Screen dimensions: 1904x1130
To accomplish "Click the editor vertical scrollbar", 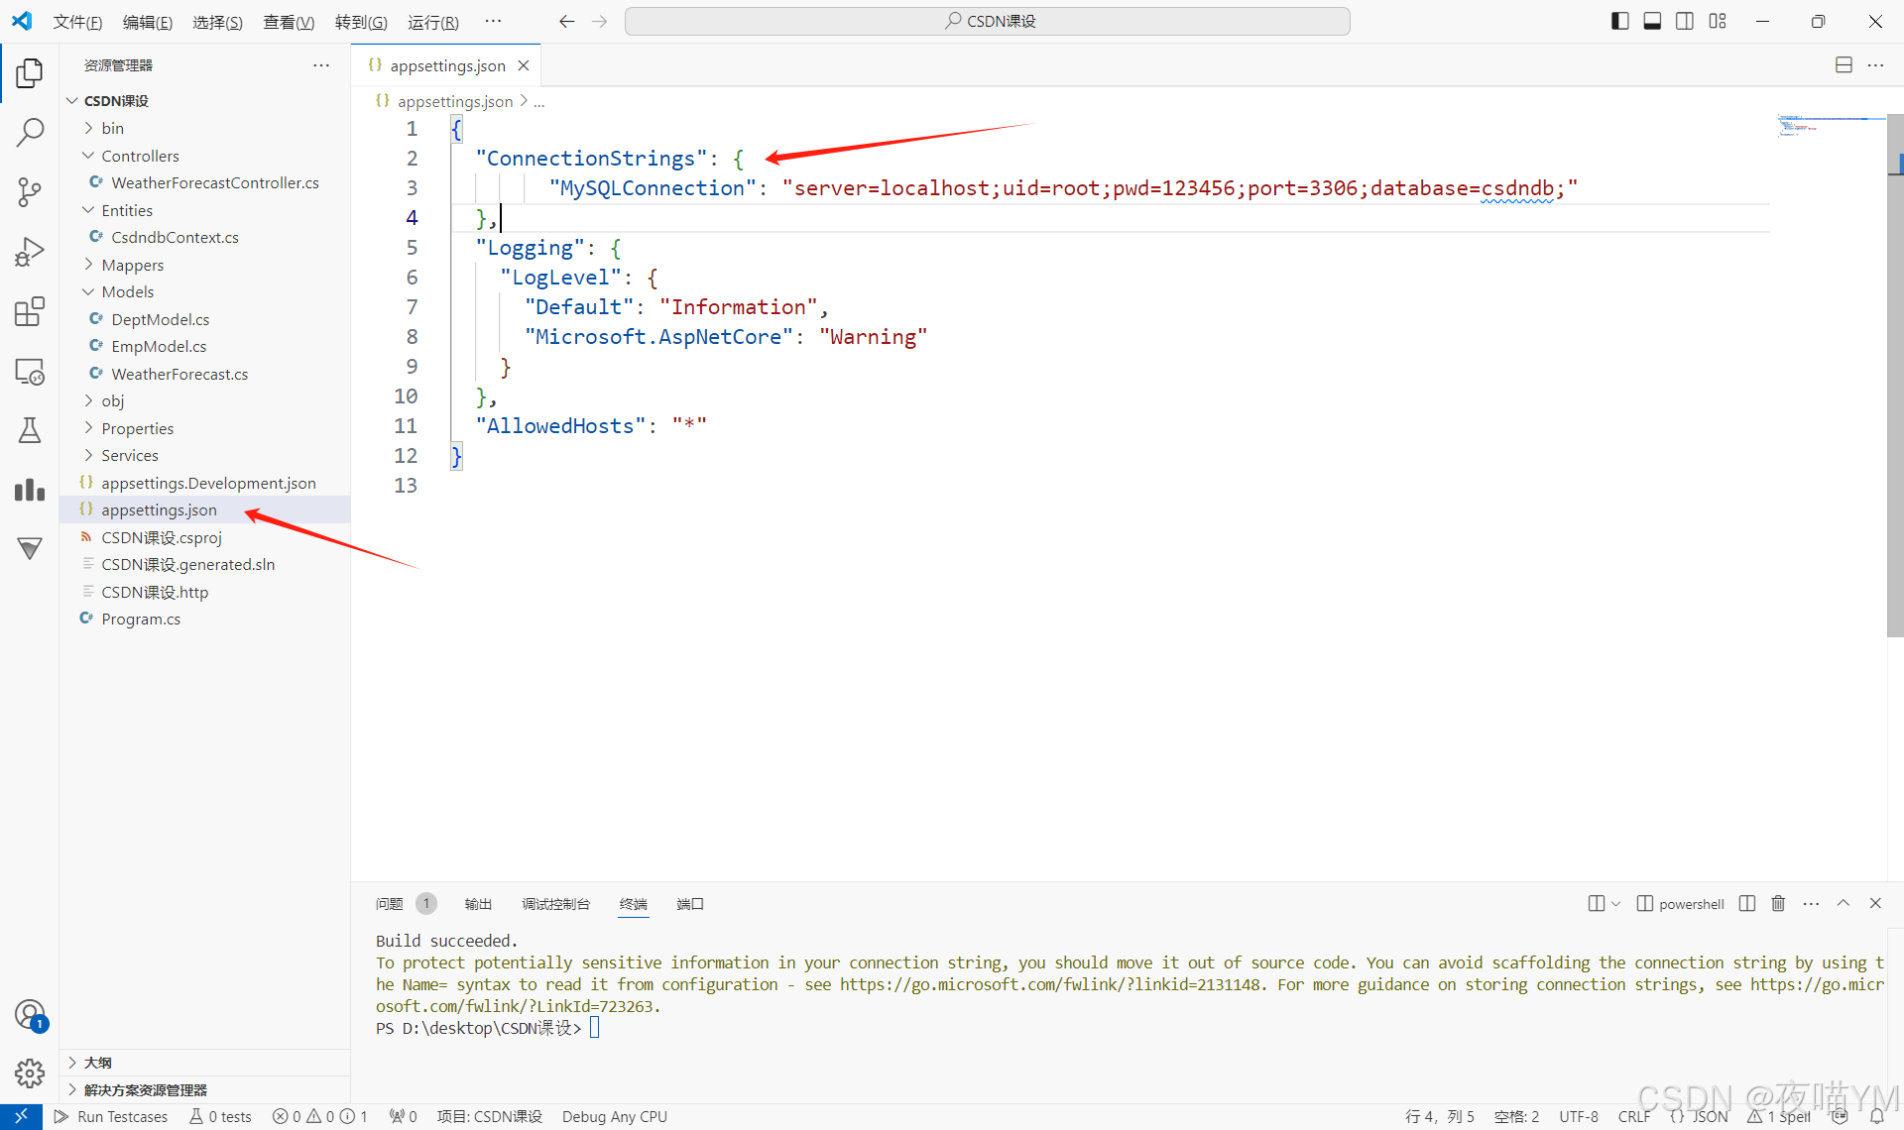I will click(1895, 377).
